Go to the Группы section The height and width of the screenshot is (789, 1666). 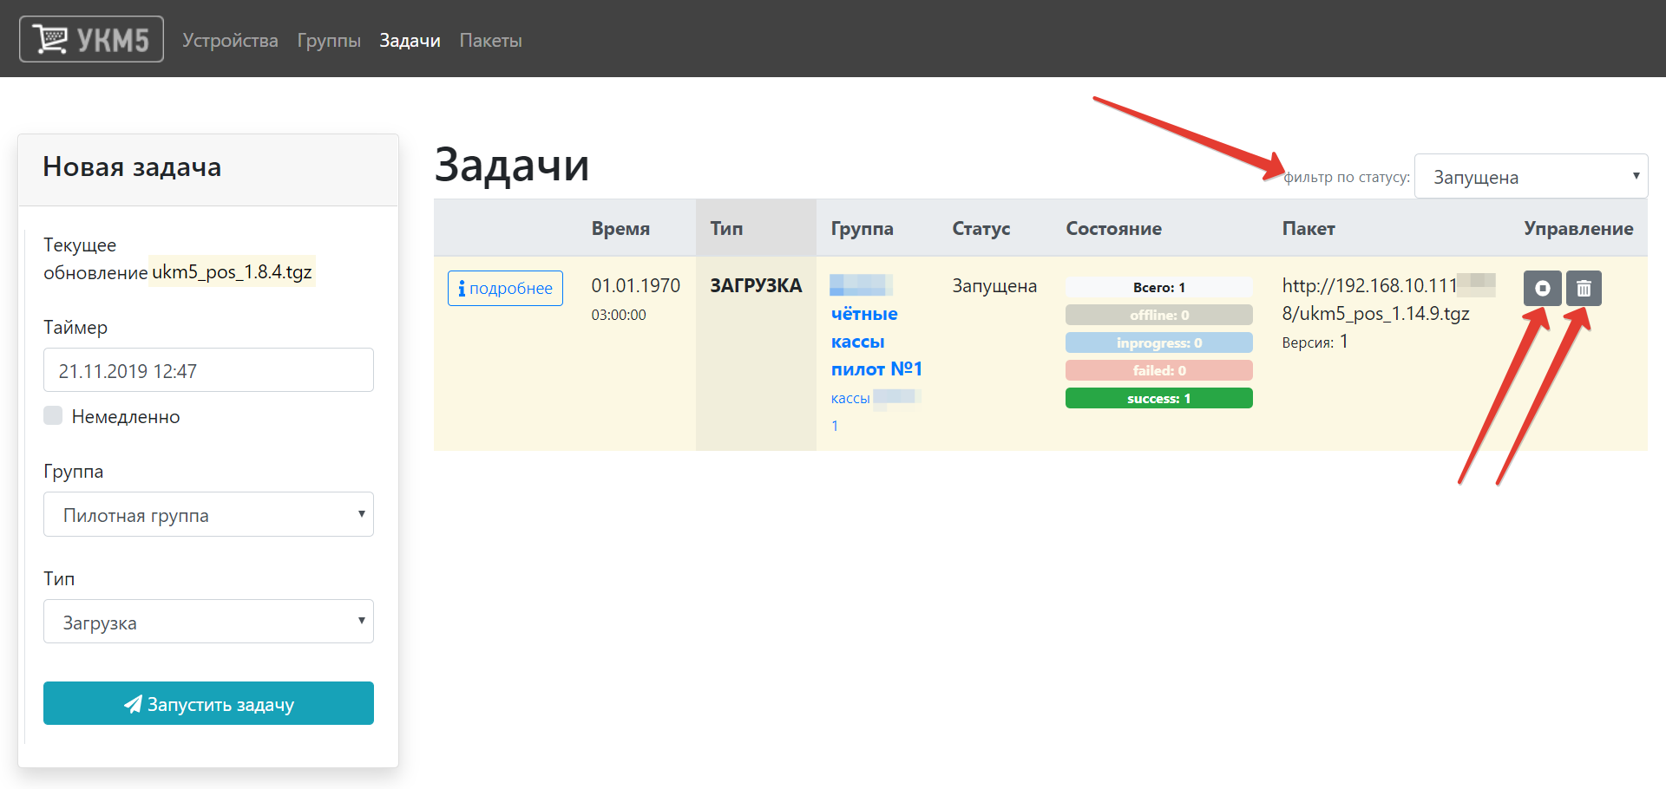329,41
